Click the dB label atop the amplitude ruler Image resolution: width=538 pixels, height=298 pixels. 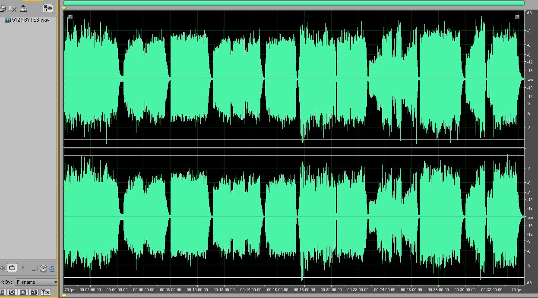[529, 13]
